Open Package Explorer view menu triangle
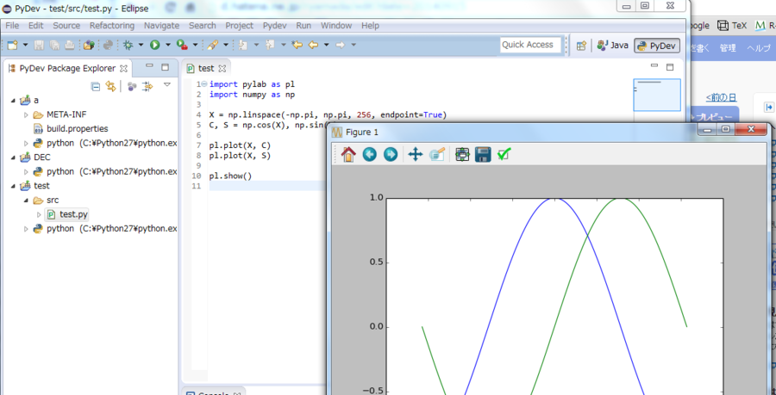 pyautogui.click(x=167, y=85)
